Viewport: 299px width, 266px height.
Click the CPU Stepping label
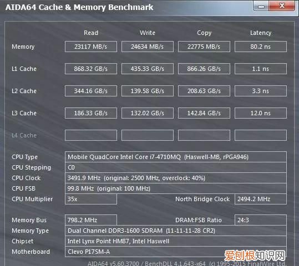coord(31,168)
